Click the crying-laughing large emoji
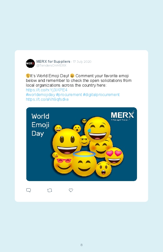 [97, 130]
